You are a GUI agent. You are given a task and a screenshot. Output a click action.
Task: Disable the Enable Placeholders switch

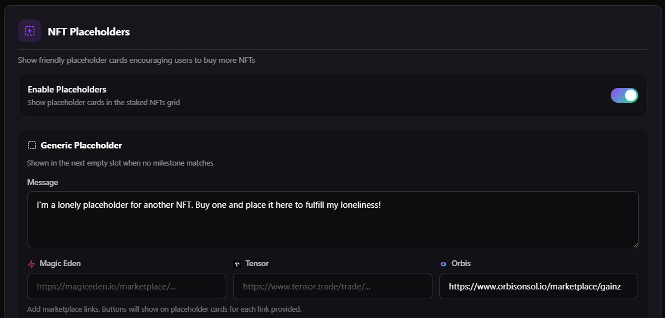coord(624,95)
